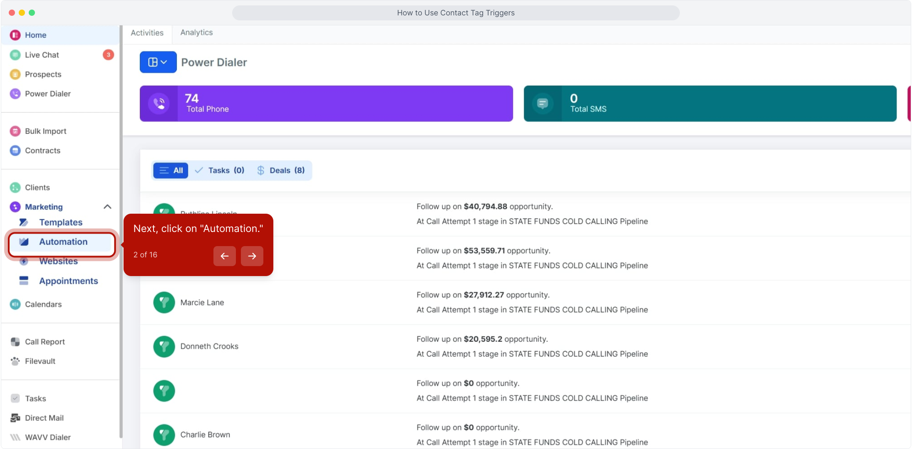This screenshot has height=449, width=912.
Task: Click Automation under Marketing
Action: tap(63, 242)
